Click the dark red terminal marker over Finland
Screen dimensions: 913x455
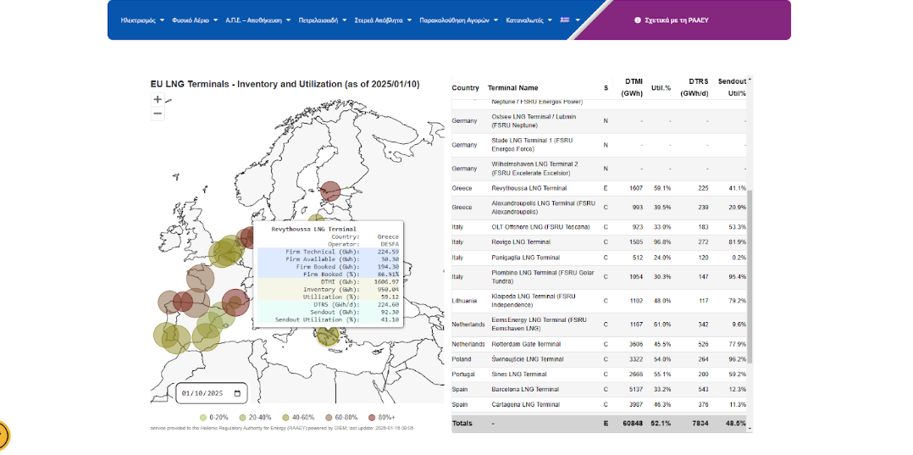[x=330, y=191]
